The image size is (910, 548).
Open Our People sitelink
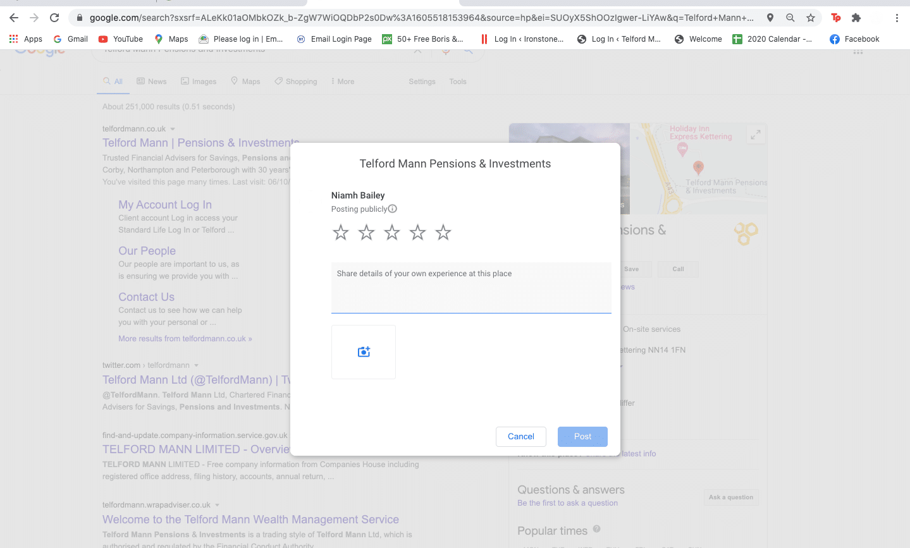[147, 251]
